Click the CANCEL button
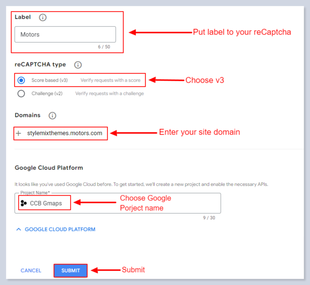 [x=31, y=271]
